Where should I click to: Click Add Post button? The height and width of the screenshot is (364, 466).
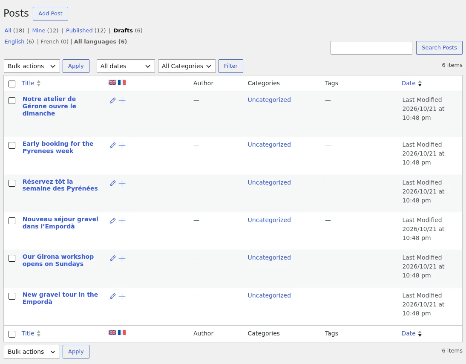51,14
